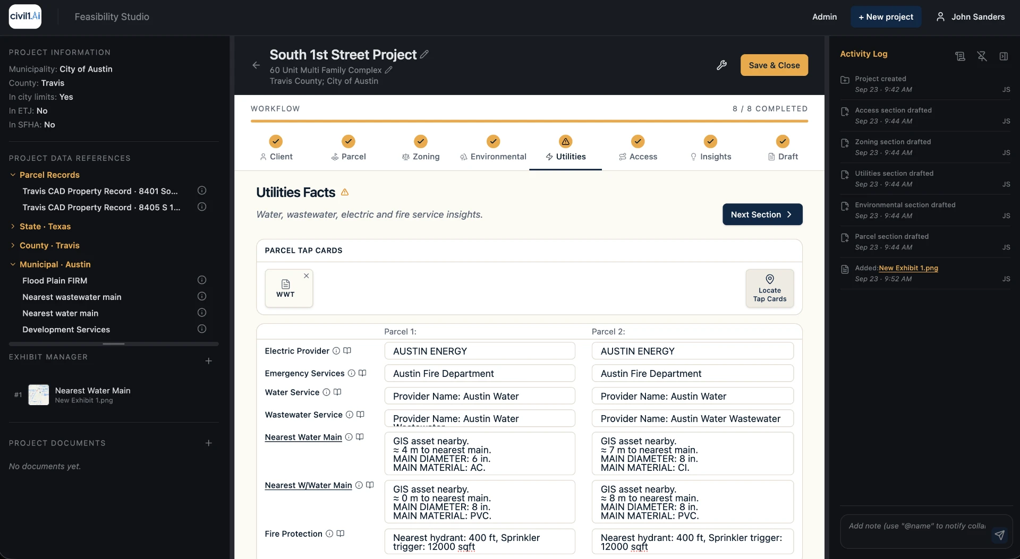Switch to the Parcel workflow tab
Viewport: 1020px width, 559px height.
[x=348, y=149]
